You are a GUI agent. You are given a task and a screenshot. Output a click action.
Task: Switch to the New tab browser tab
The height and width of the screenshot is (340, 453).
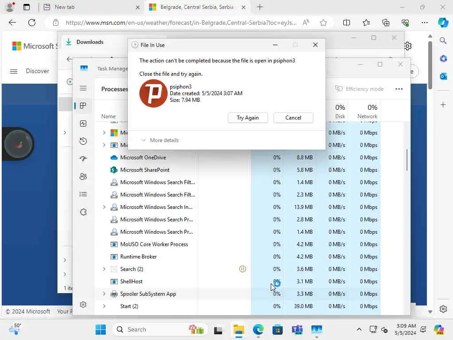coord(91,7)
